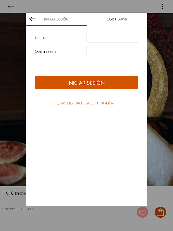Go back using the top bar arrow

[x=11, y=6]
